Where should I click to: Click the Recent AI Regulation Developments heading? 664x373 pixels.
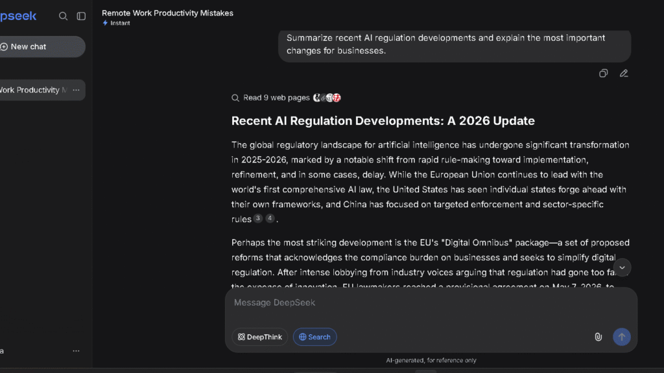(x=383, y=121)
